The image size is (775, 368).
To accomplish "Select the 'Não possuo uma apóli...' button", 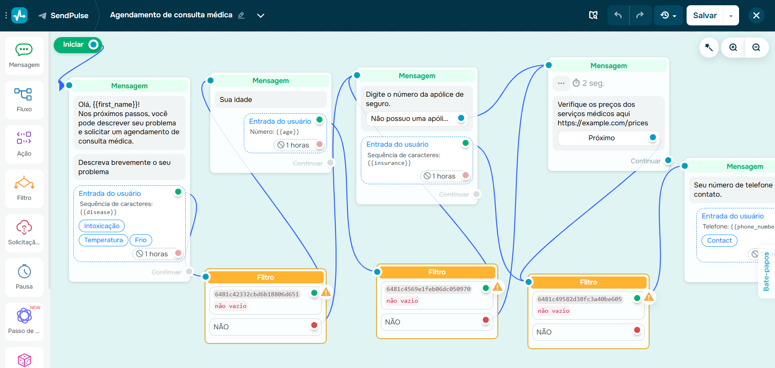I will 417,119.
